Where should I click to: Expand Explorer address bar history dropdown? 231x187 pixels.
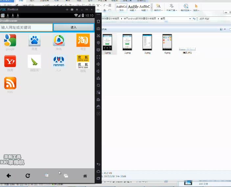click(x=190, y=18)
